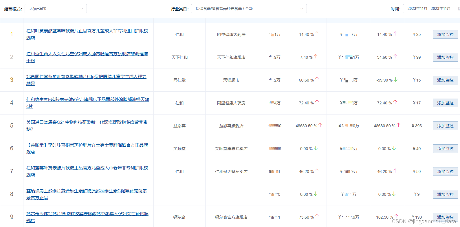Open the 时间 date range picker
This screenshot has width=460, height=227.
[431, 9]
